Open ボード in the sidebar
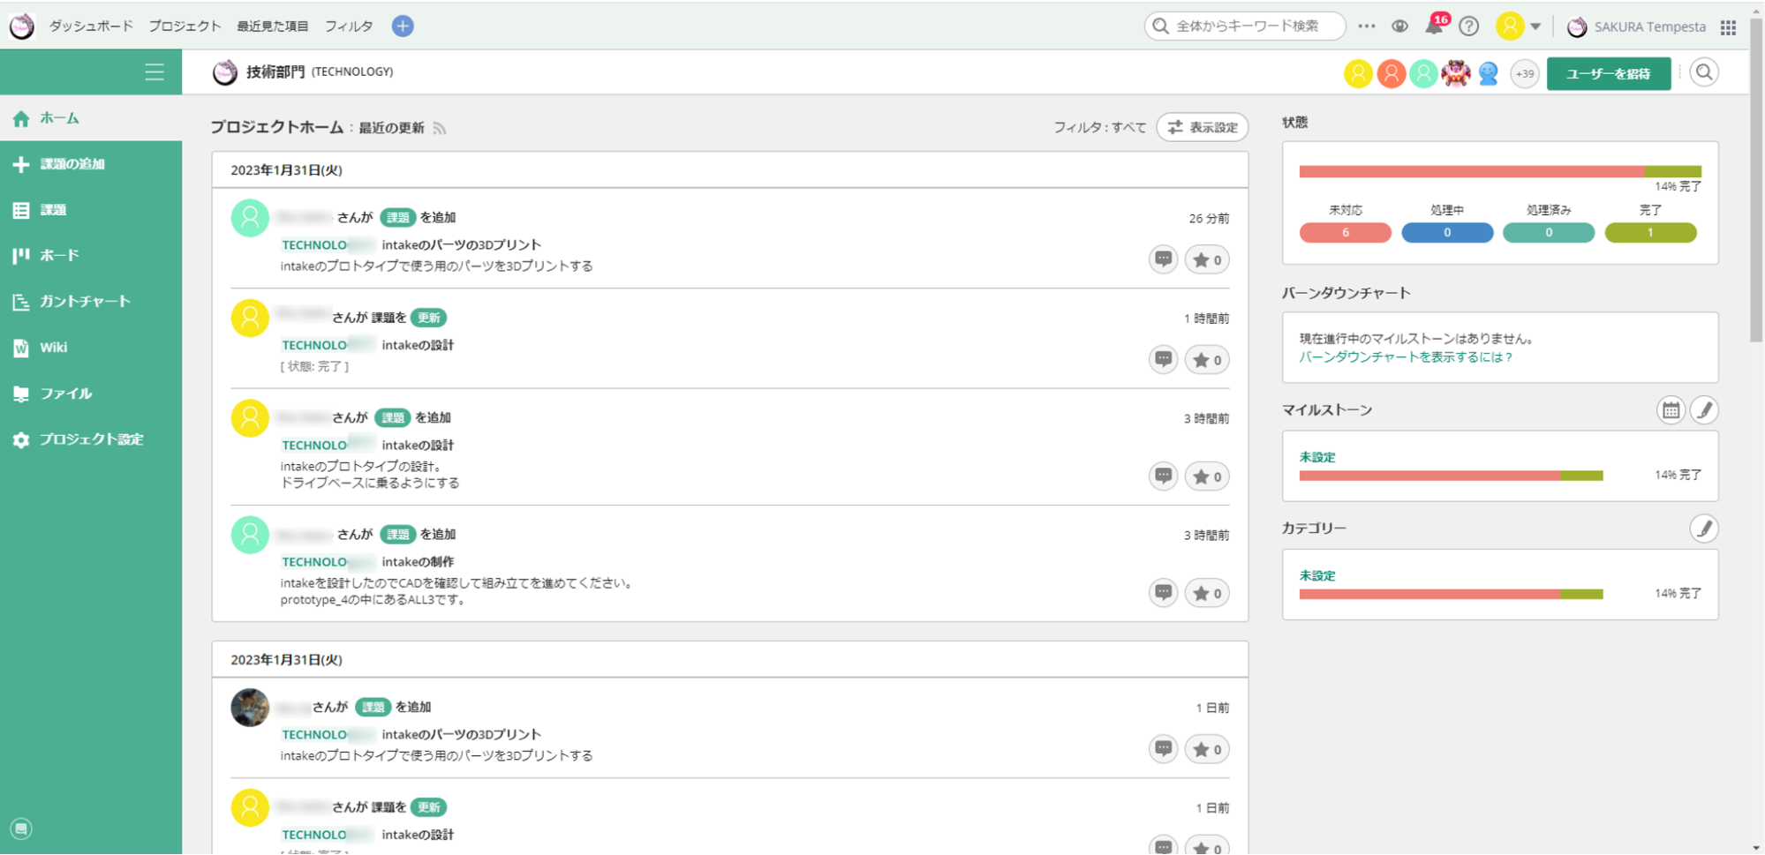This screenshot has width=1765, height=855. coord(91,256)
